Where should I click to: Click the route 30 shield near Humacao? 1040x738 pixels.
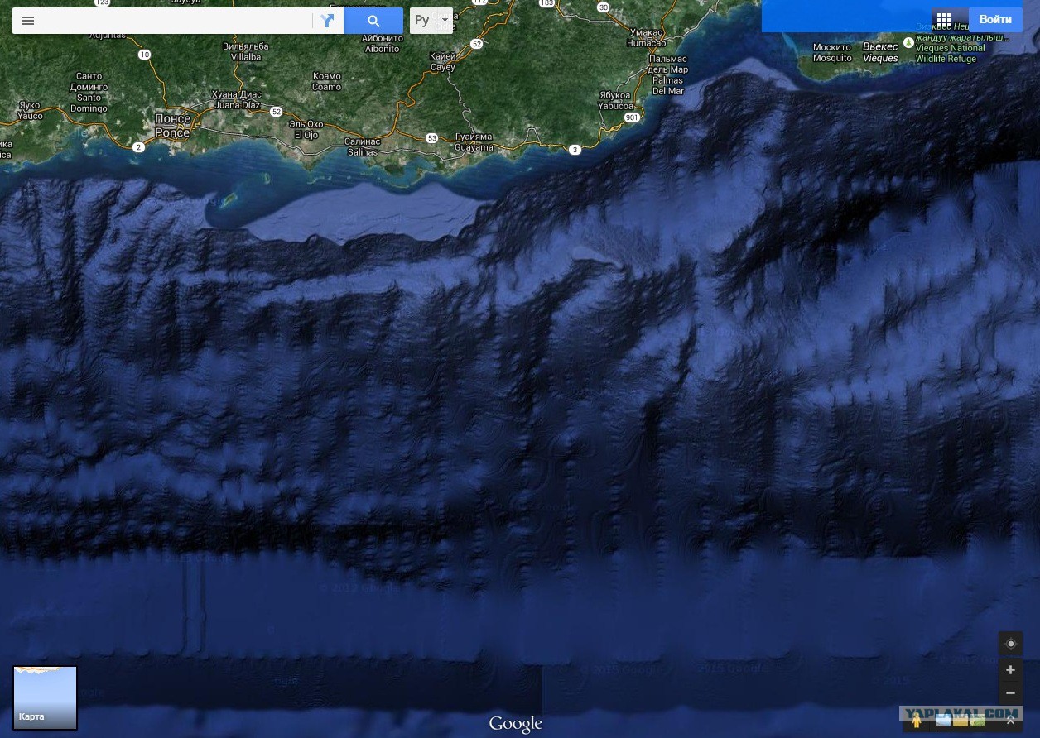point(604,7)
